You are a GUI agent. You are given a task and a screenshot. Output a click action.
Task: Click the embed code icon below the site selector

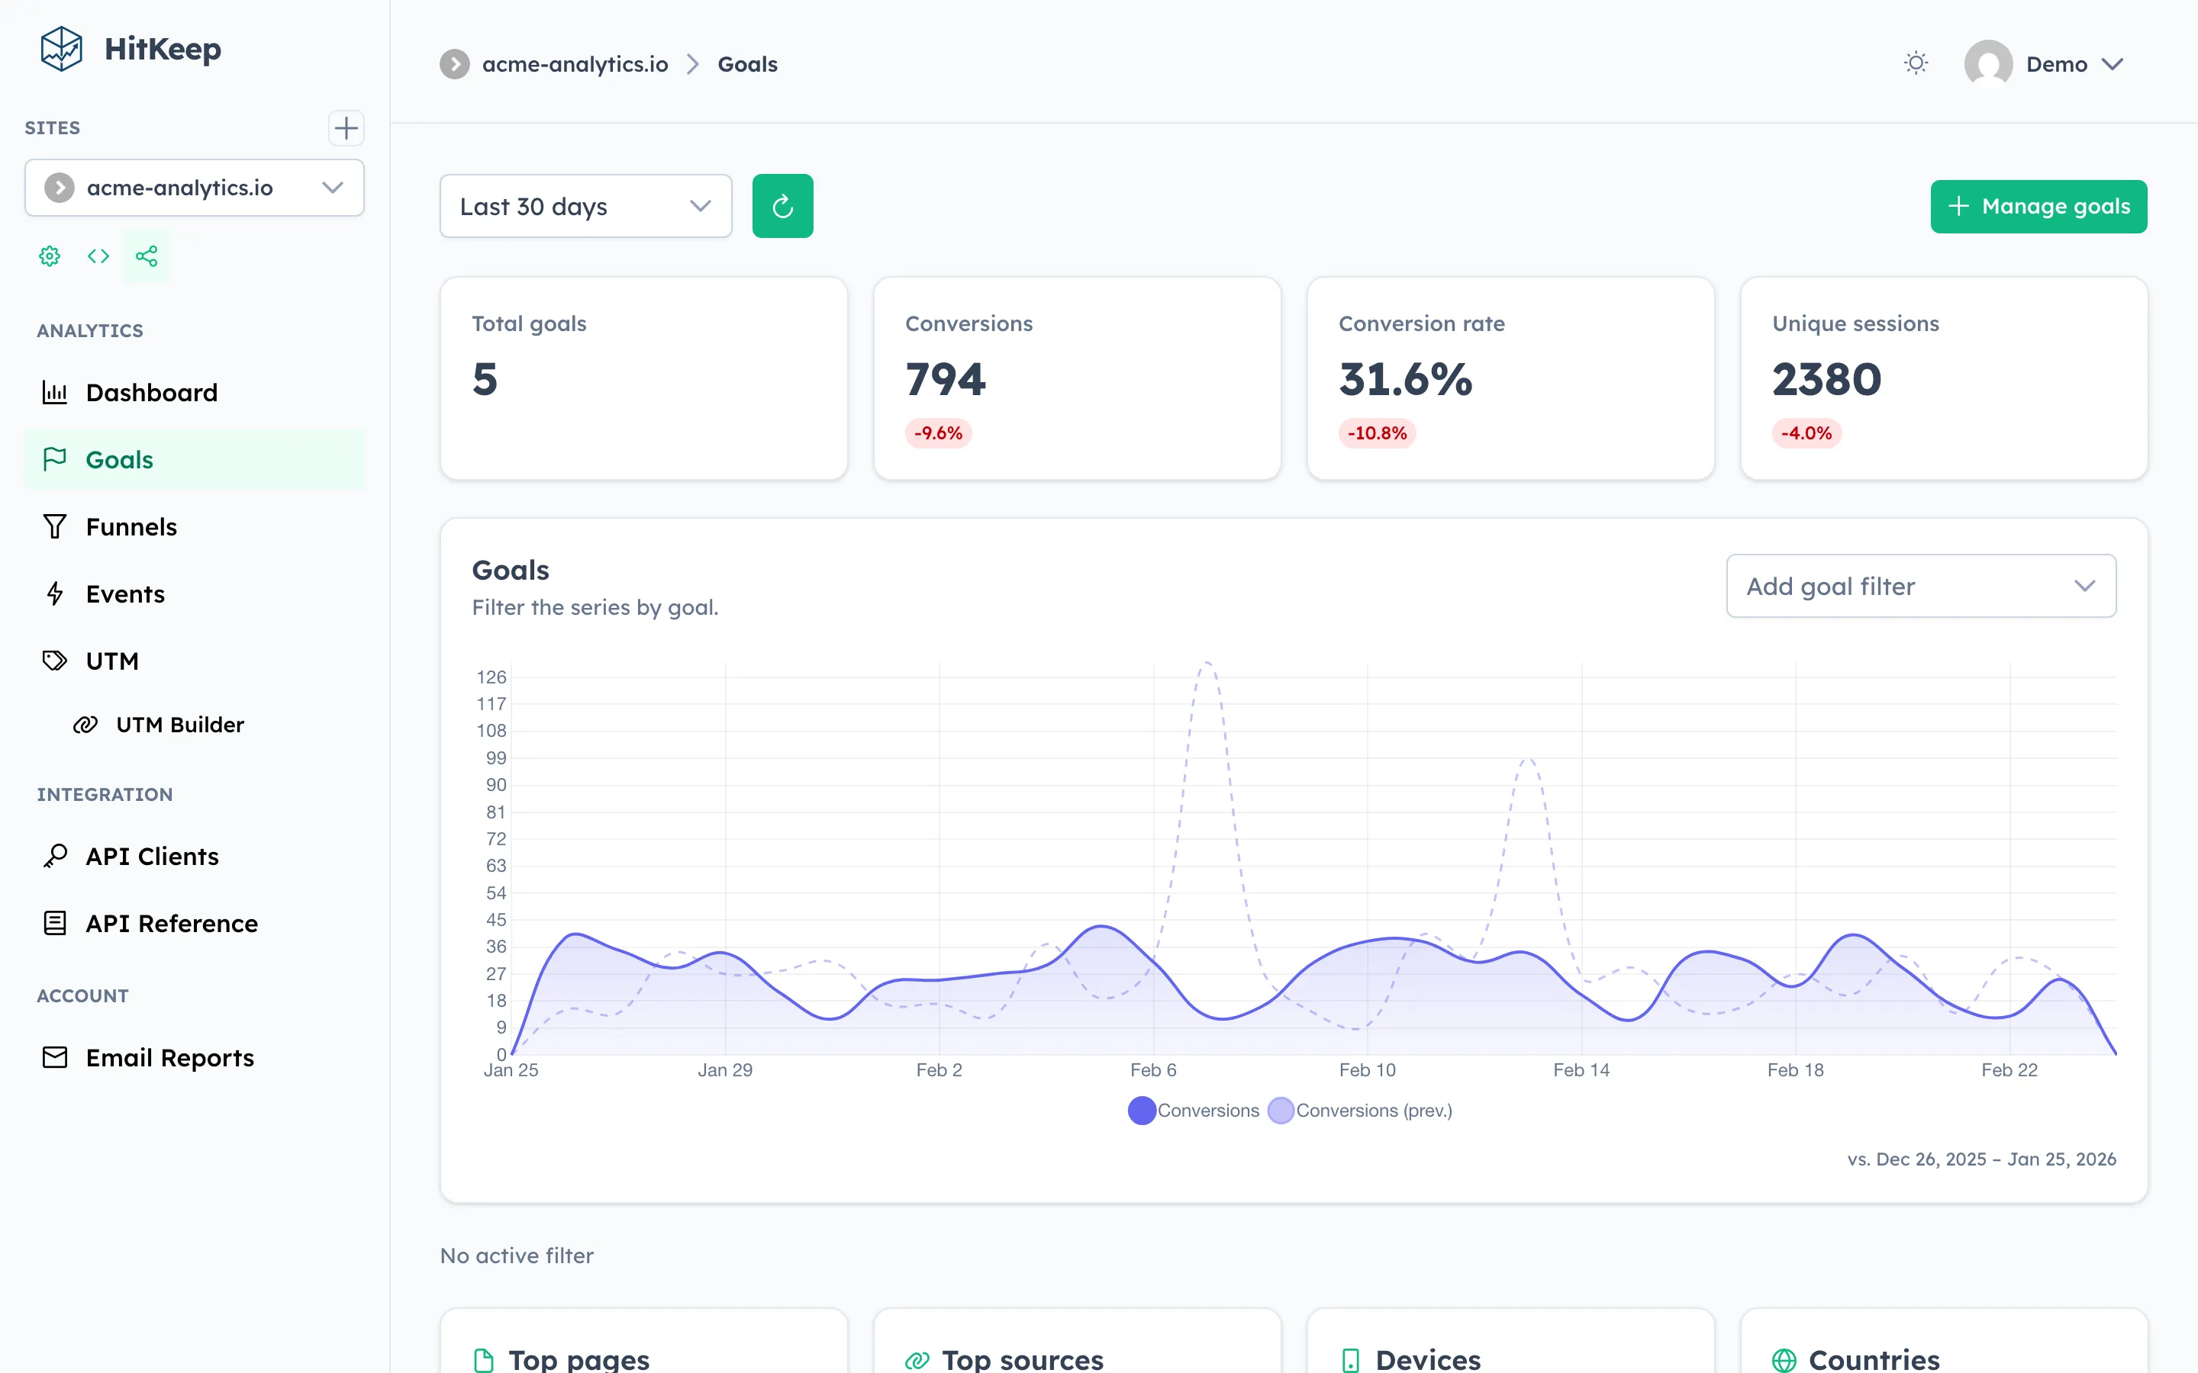(x=98, y=256)
